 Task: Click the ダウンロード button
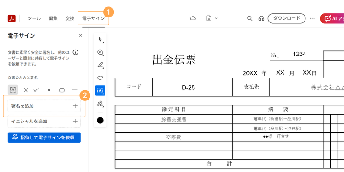click(x=287, y=18)
